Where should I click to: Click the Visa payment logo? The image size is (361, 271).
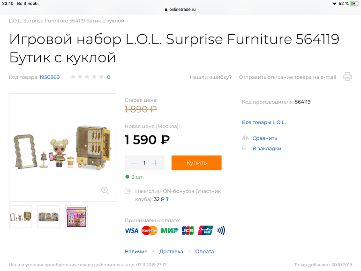pyautogui.click(x=131, y=230)
